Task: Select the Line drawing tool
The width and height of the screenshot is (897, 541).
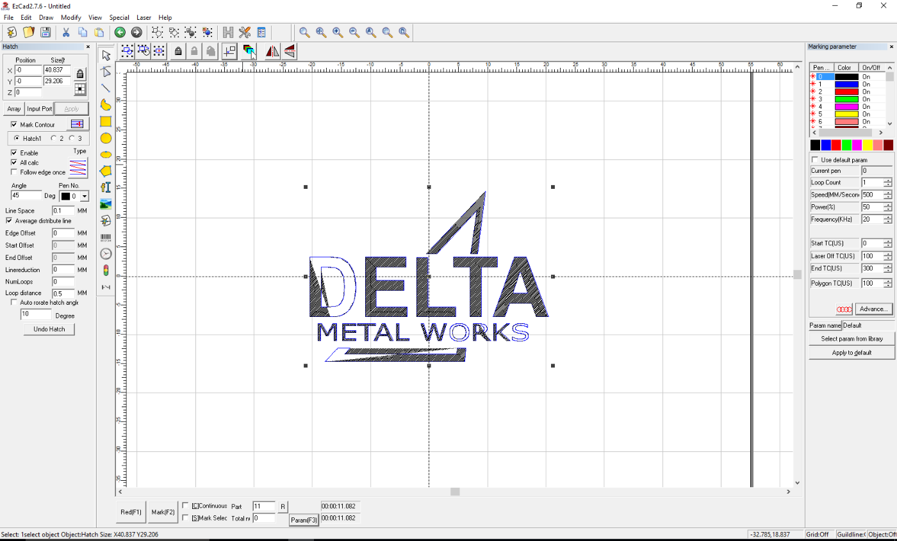Action: 106,88
